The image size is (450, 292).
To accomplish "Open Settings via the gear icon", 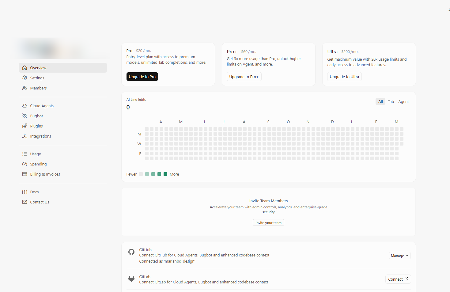I will 25,78.
